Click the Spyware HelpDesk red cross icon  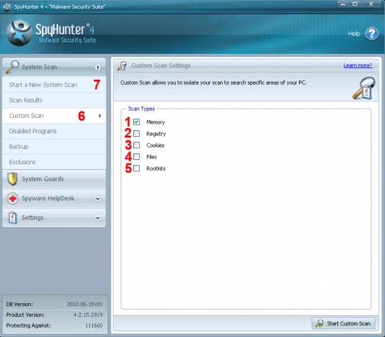pos(12,198)
